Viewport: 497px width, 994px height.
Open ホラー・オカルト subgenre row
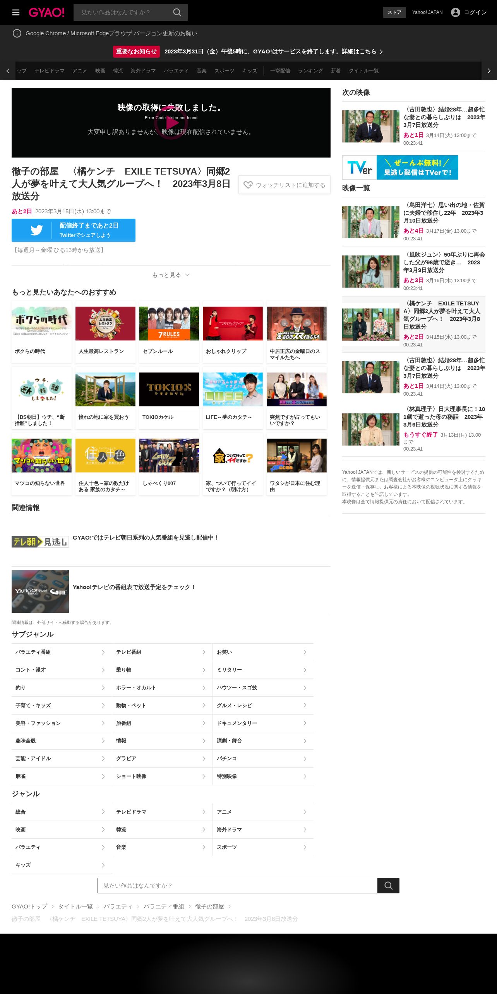tap(162, 688)
